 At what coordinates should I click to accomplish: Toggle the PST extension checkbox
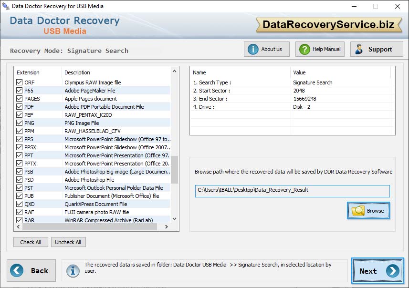coord(19,188)
